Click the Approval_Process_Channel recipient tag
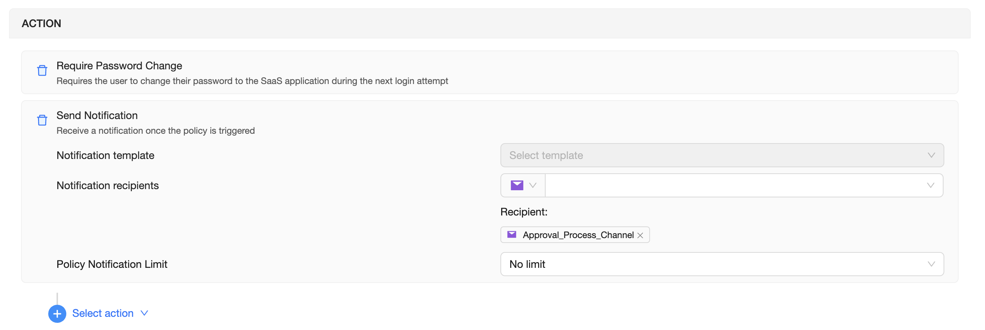Screen dimensions: 985x330 pyautogui.click(x=577, y=235)
